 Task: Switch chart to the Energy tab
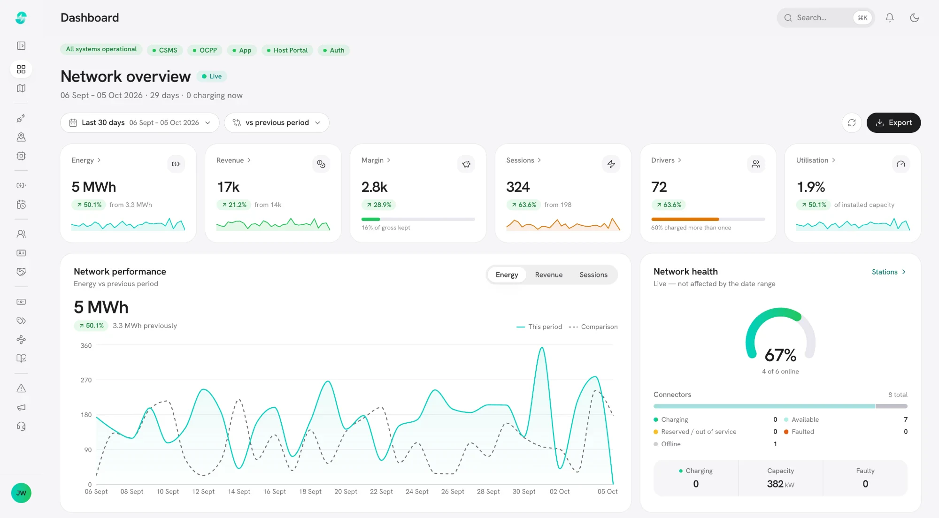(x=507, y=275)
